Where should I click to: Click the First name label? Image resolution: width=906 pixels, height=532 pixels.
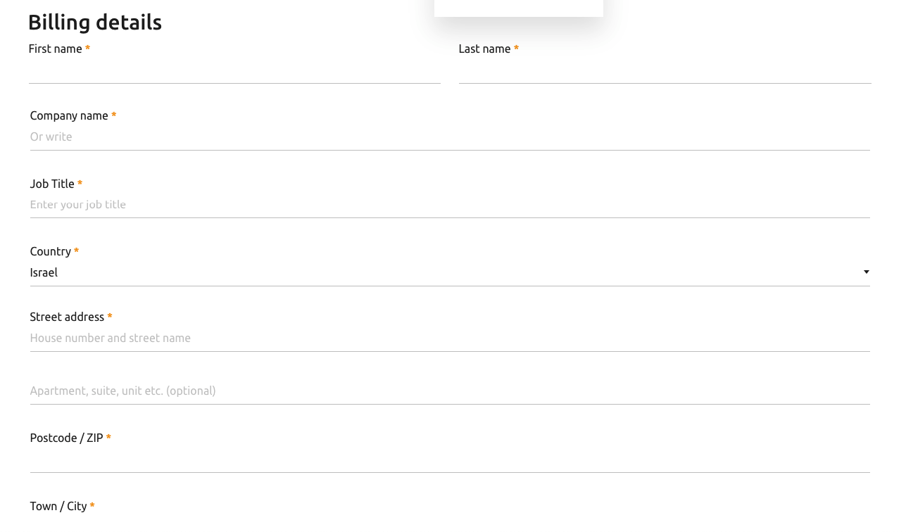click(x=56, y=49)
